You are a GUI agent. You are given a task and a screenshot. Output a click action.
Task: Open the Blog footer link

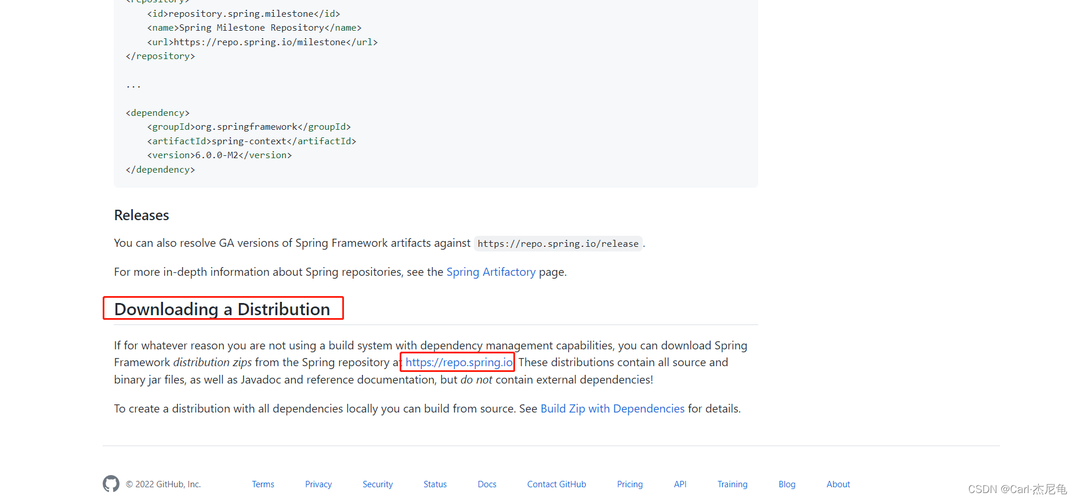click(787, 484)
